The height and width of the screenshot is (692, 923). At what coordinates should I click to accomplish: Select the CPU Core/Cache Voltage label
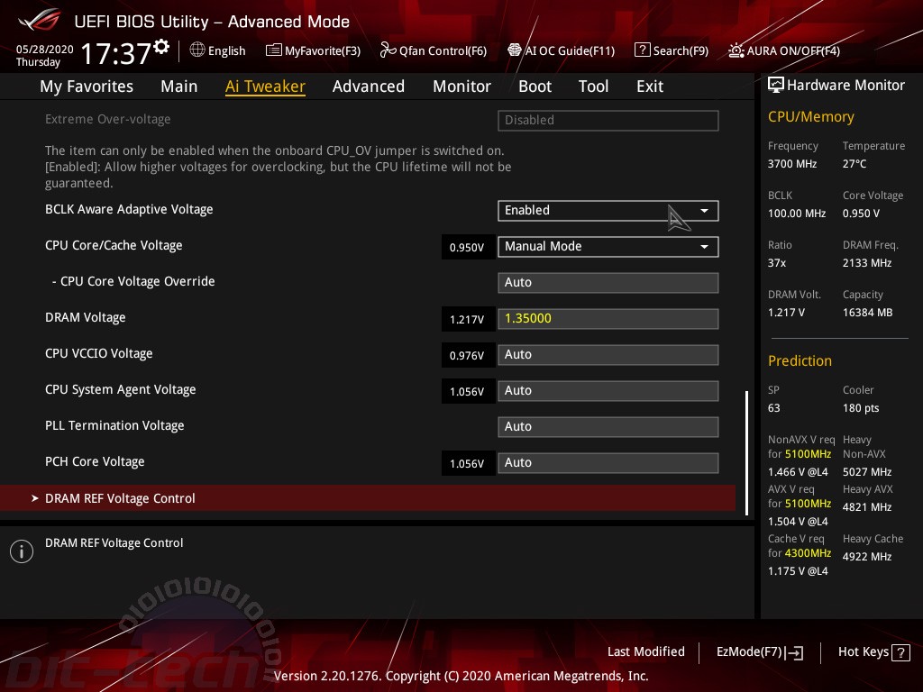[114, 245]
